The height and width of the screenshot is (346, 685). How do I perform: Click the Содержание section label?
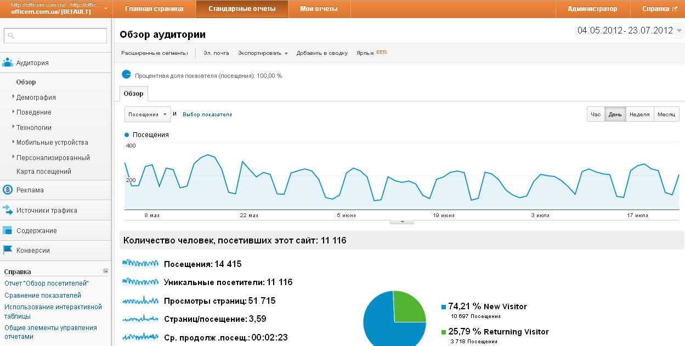point(37,230)
